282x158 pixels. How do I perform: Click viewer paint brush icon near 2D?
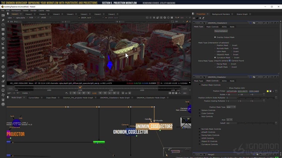(187, 21)
